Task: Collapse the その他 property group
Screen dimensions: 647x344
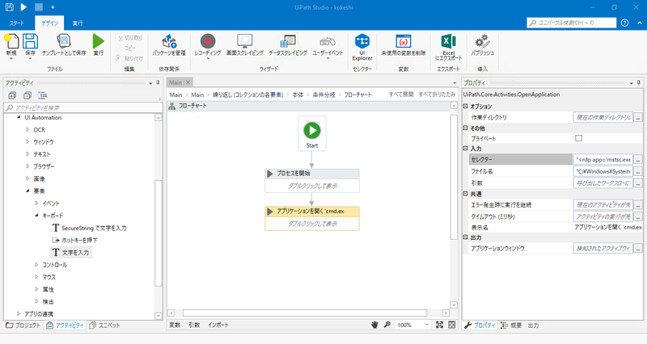Action: point(466,128)
